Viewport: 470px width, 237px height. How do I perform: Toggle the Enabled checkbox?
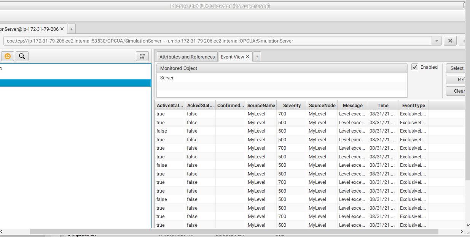pyautogui.click(x=415, y=67)
